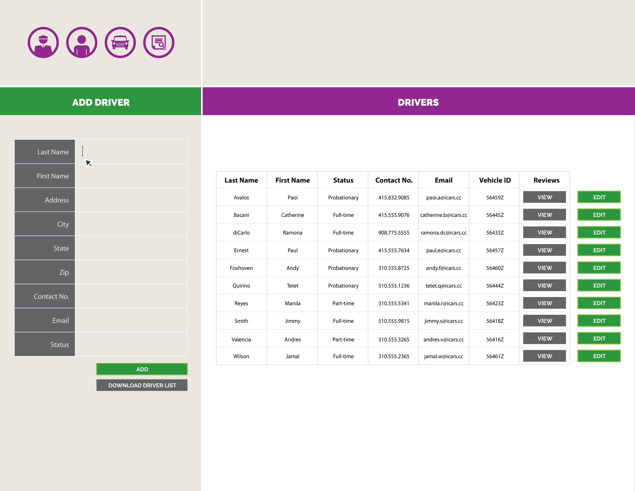635x491 pixels.
Task: Focus the Last Name input field
Action: pos(131,152)
